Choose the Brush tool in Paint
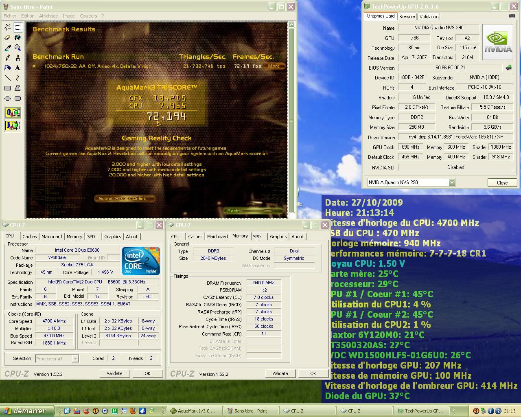Viewport: 521px width, 417px height. pyautogui.click(x=18, y=58)
